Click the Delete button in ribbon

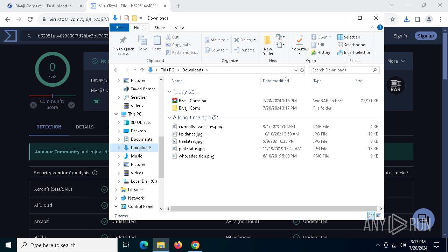point(245,40)
